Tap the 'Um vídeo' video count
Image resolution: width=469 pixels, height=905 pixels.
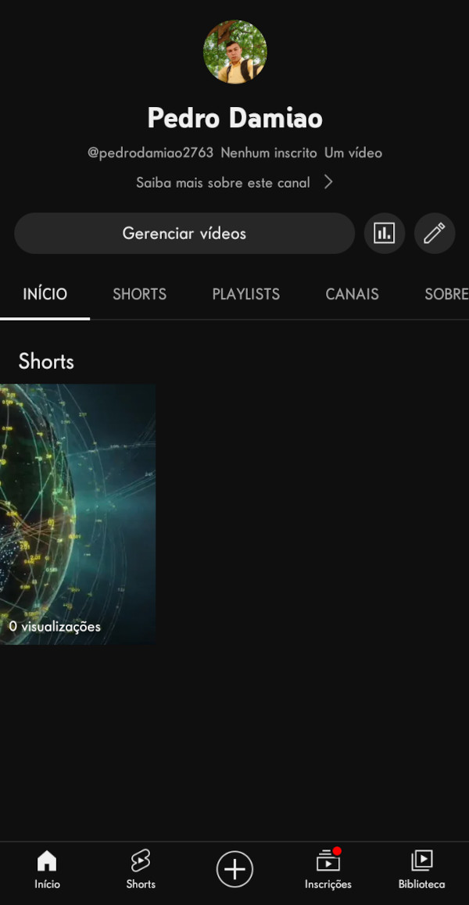tap(353, 153)
